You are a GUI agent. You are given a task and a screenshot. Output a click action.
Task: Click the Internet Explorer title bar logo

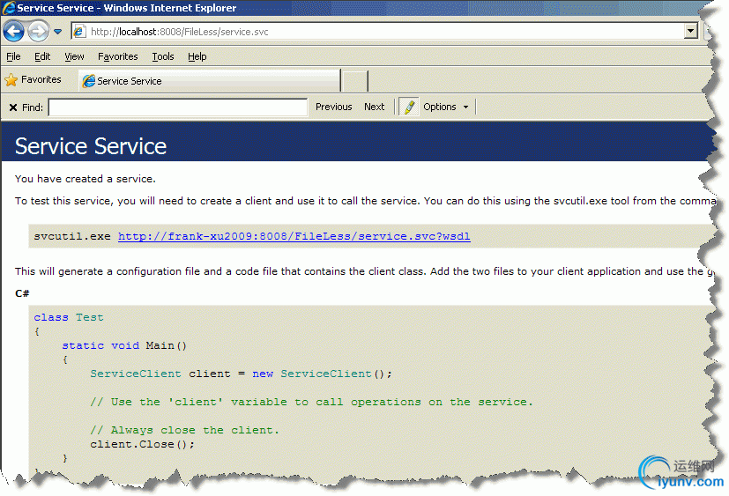[8, 8]
